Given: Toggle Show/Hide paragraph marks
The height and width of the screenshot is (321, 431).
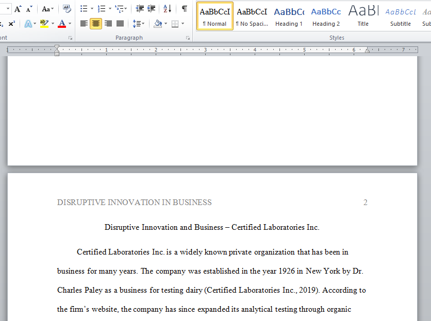Looking at the screenshot, I should point(185,9).
